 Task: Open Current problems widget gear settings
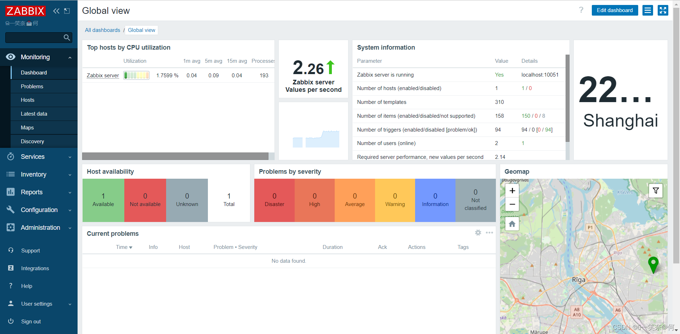pos(478,233)
